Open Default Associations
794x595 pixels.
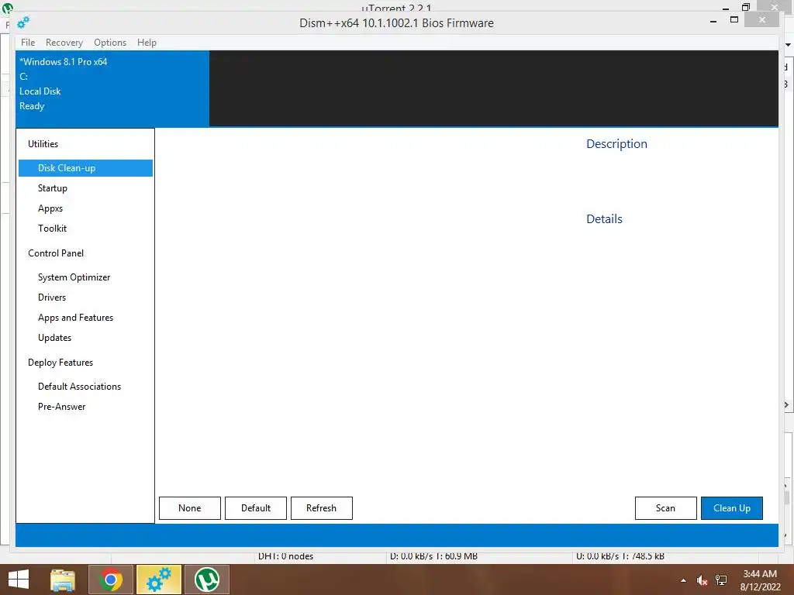(80, 387)
